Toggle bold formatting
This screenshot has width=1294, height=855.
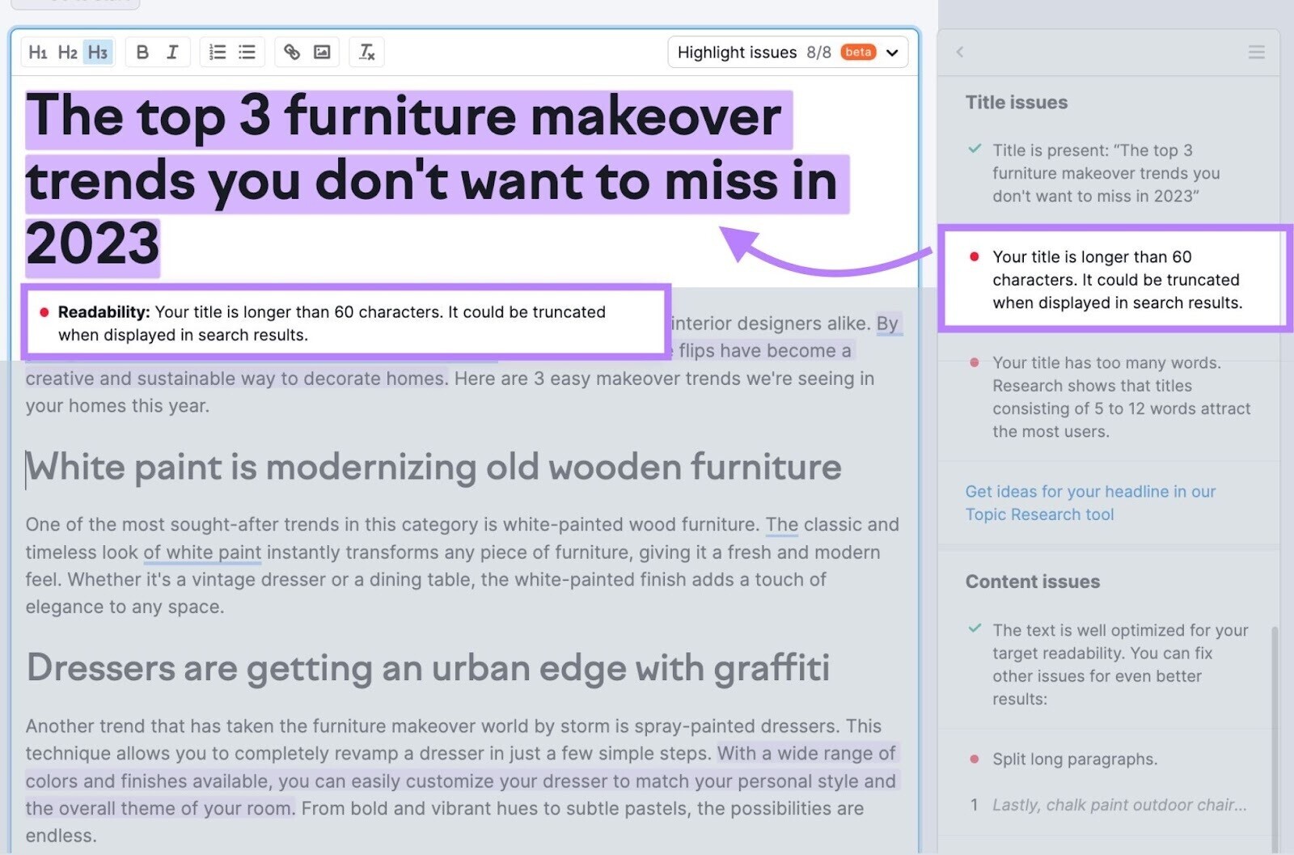coord(142,52)
